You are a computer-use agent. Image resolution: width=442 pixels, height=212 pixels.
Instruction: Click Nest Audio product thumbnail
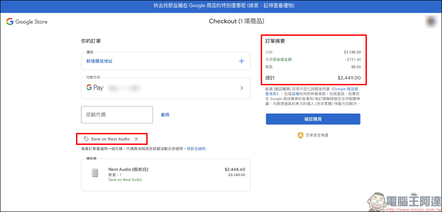pos(95,173)
